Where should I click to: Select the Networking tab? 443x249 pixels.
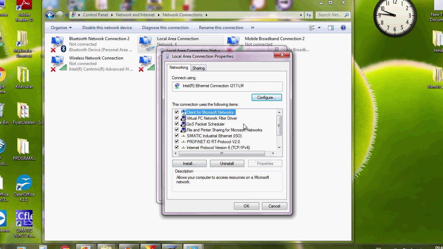tap(179, 67)
